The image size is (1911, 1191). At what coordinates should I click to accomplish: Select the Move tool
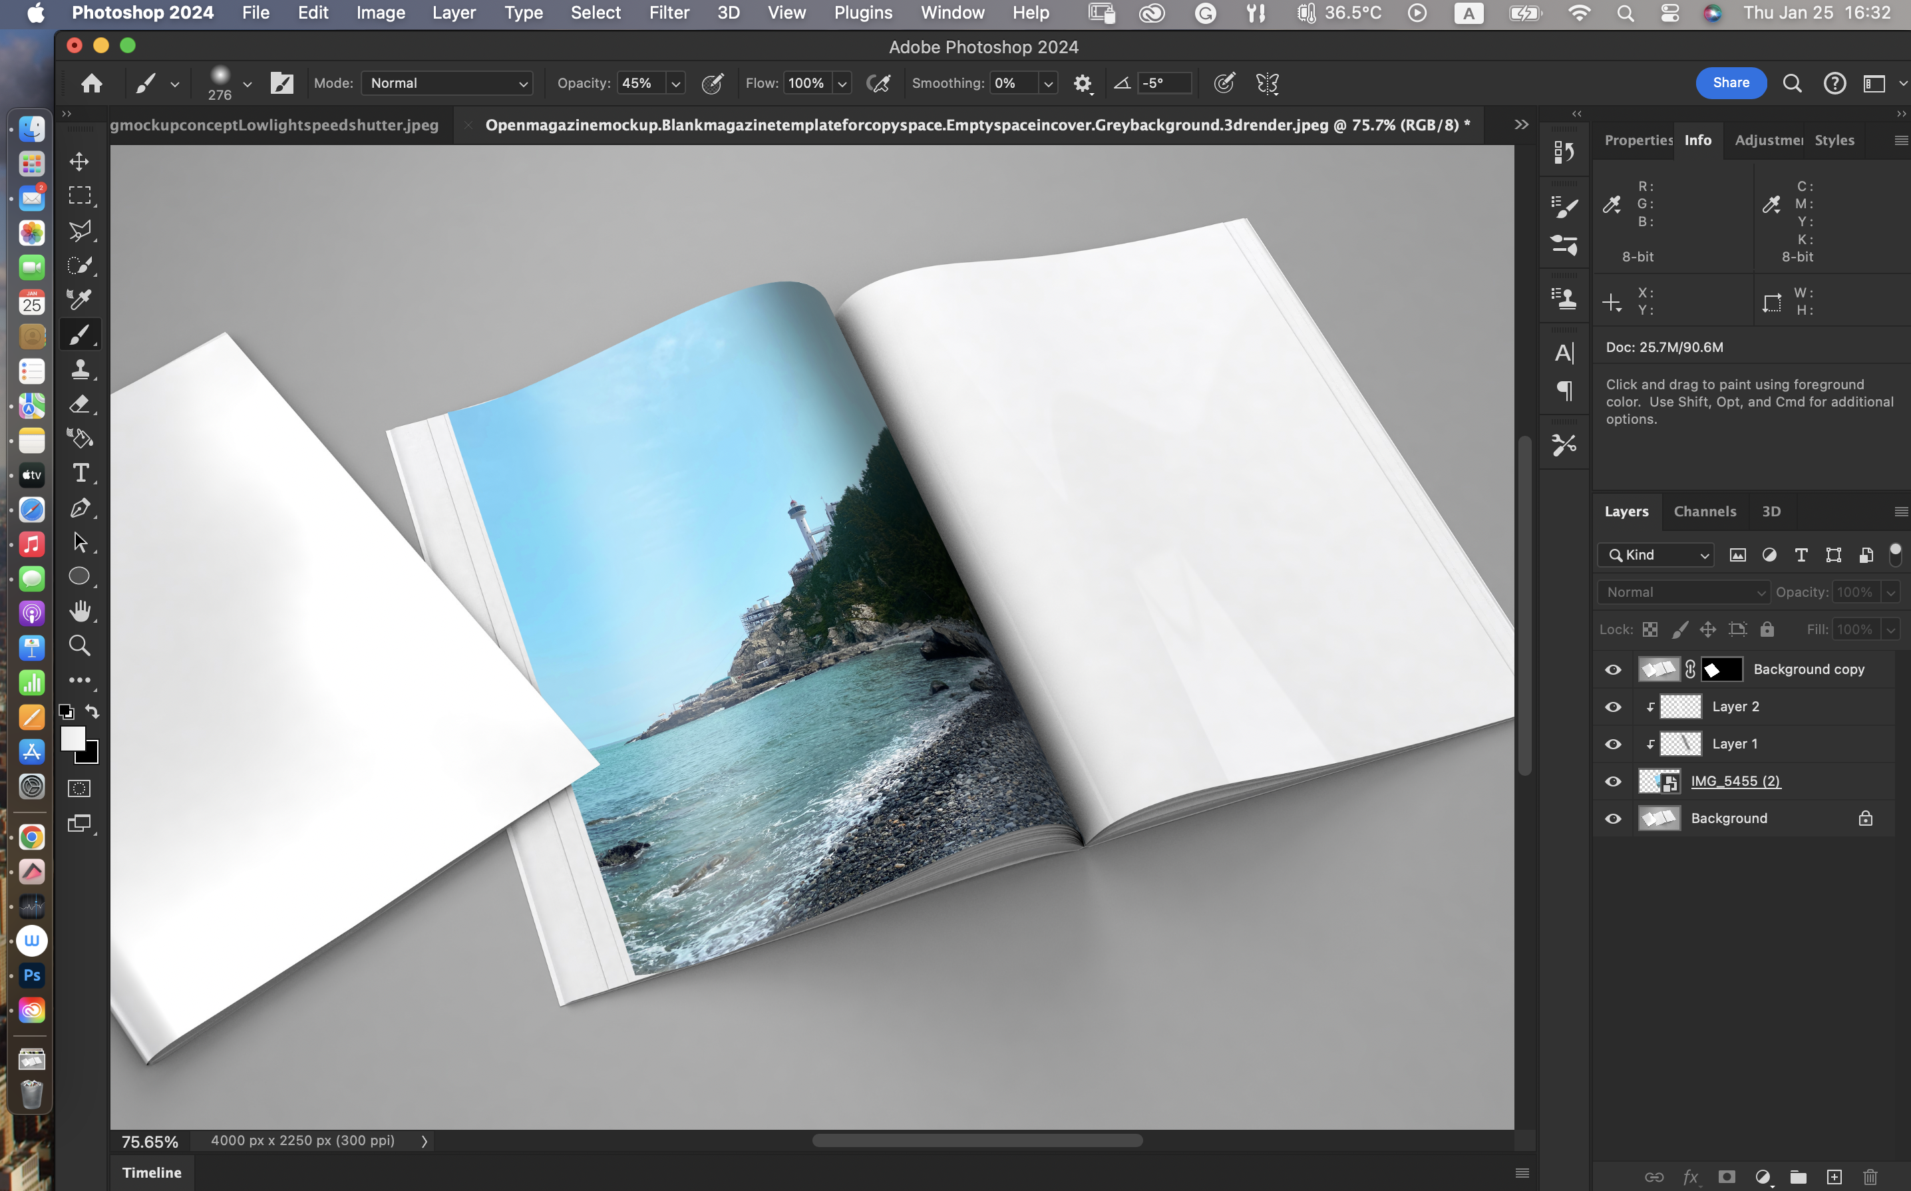80,162
